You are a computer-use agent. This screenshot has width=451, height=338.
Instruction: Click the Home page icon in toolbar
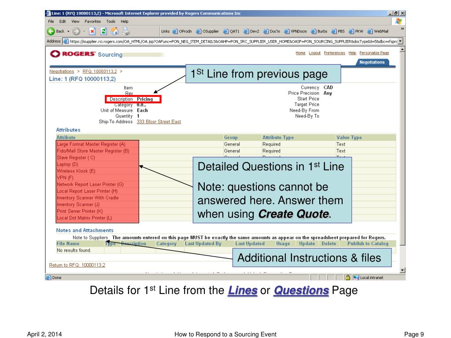pos(115,31)
